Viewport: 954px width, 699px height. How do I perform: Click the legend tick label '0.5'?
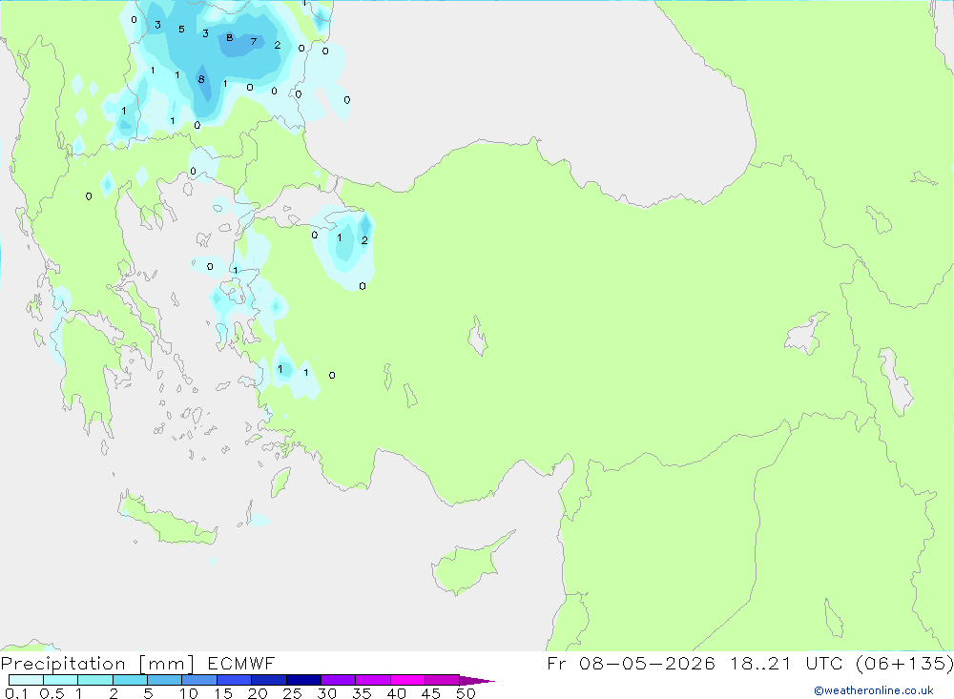click(x=52, y=693)
